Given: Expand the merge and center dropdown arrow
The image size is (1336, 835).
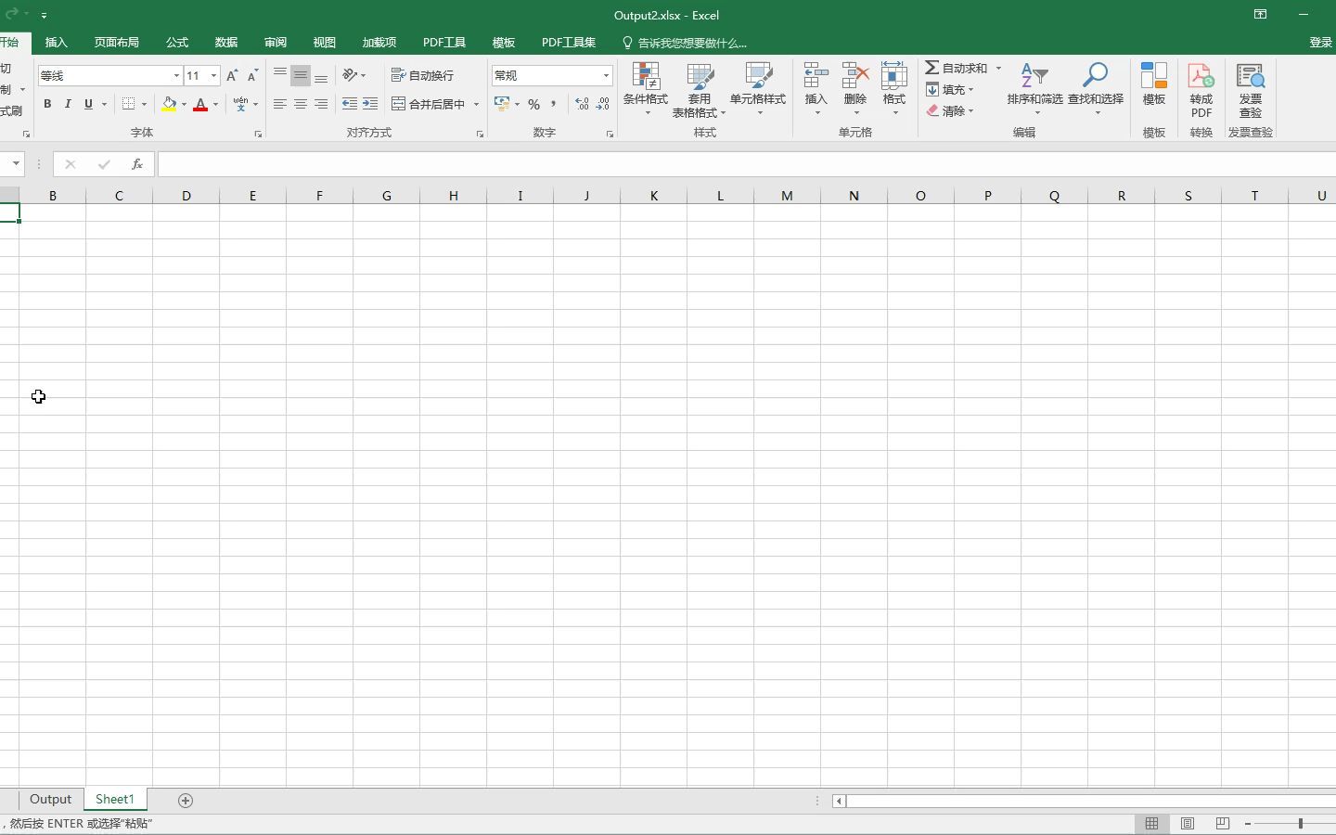Looking at the screenshot, I should (476, 104).
